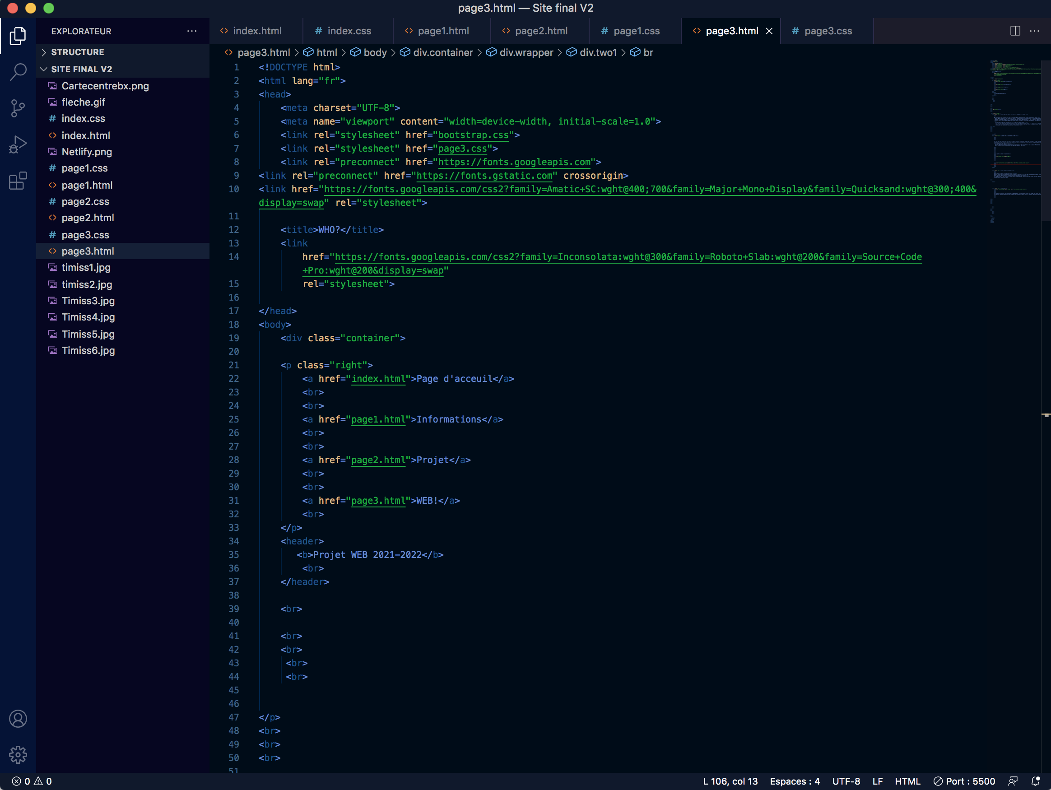The height and width of the screenshot is (790, 1051).
Task: Click the errors and warnings status indicator
Action: click(x=32, y=781)
